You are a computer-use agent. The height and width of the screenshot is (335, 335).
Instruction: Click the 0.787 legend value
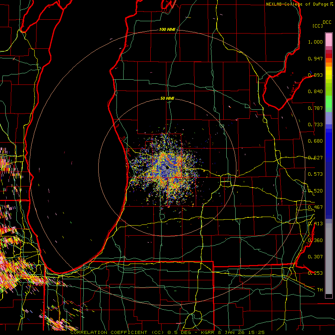coord(315,108)
